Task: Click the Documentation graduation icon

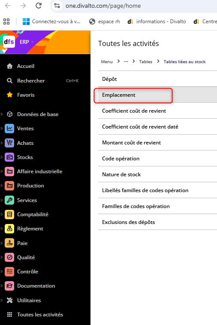Action: 9,286
